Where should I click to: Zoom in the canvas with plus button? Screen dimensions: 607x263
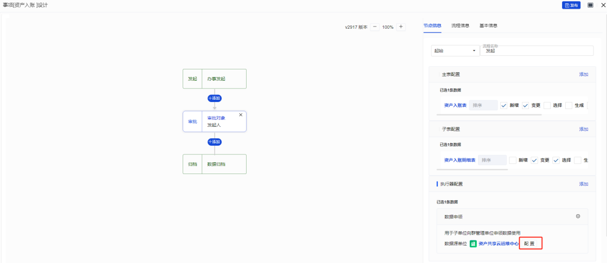coord(401,27)
